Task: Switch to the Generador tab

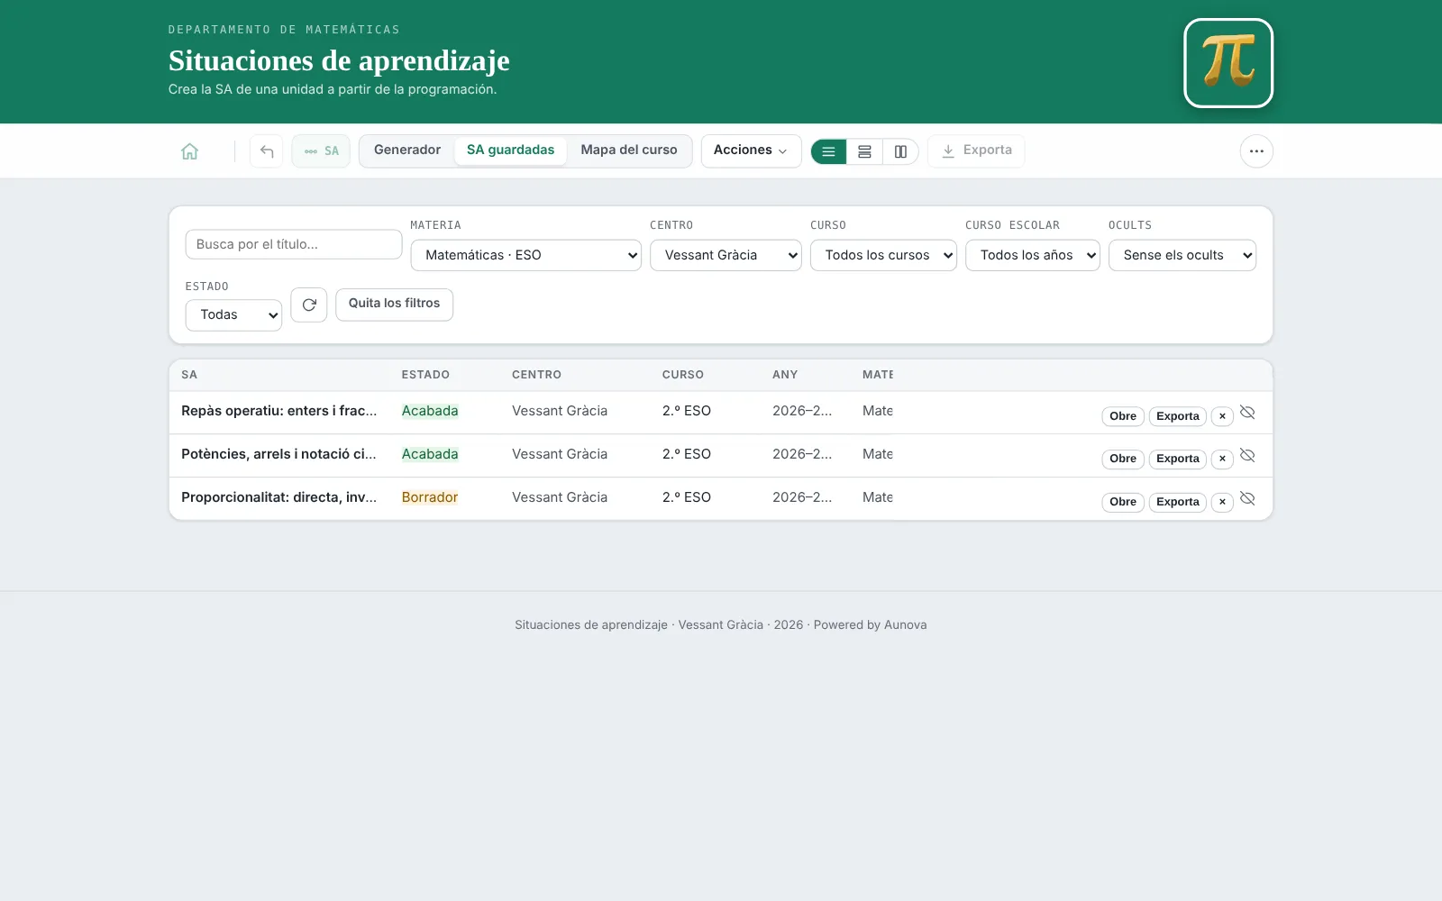Action: (x=407, y=150)
